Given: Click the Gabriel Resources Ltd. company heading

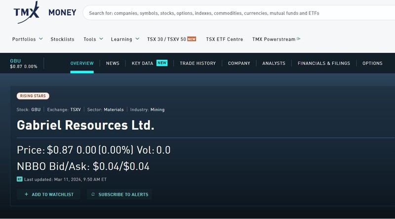Looking at the screenshot, I should click(x=85, y=125).
